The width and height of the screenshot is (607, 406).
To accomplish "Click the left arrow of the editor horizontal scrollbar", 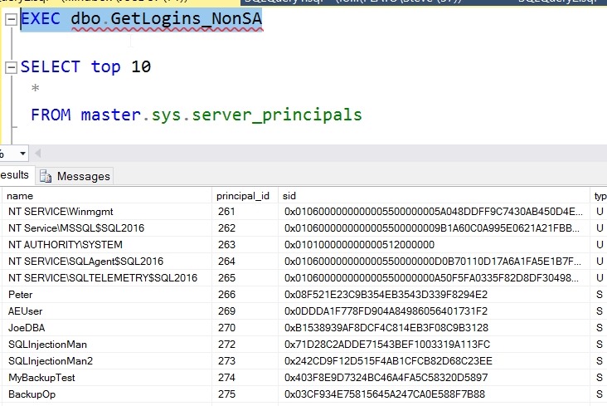I will tap(37, 154).
